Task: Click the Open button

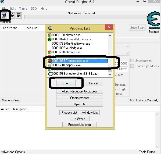Action: (66, 83)
